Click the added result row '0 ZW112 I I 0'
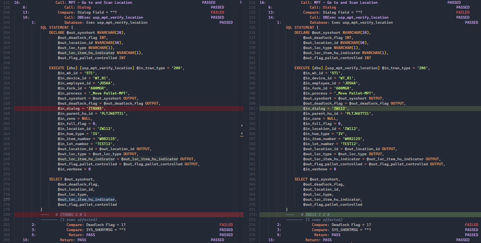The width and height of the screenshot is (481, 243). pyautogui.click(x=370, y=215)
